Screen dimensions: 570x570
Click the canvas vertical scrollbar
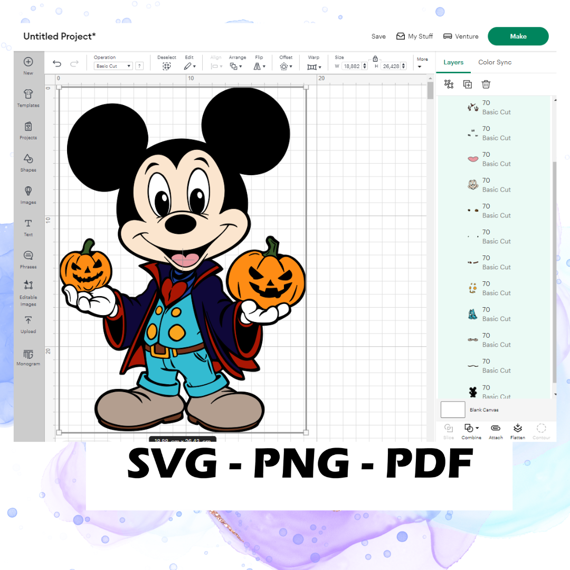(x=430, y=90)
